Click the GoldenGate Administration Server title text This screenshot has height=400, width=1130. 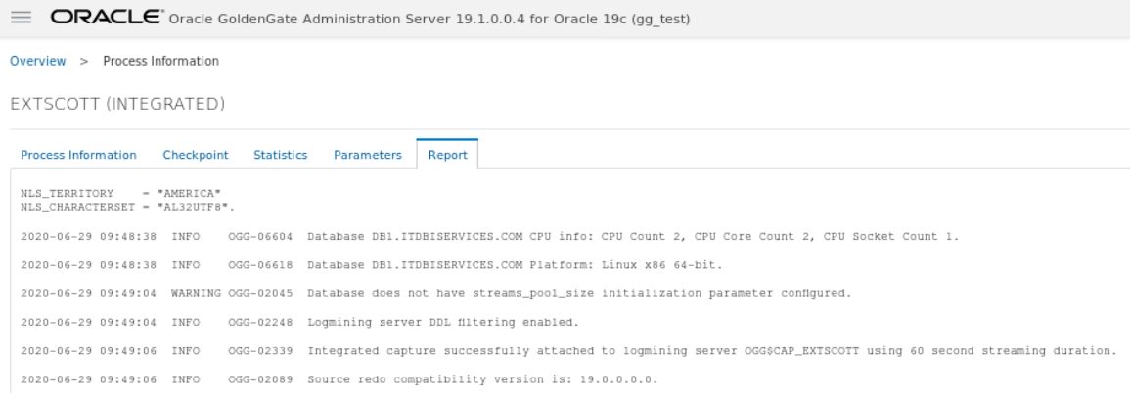[429, 20]
